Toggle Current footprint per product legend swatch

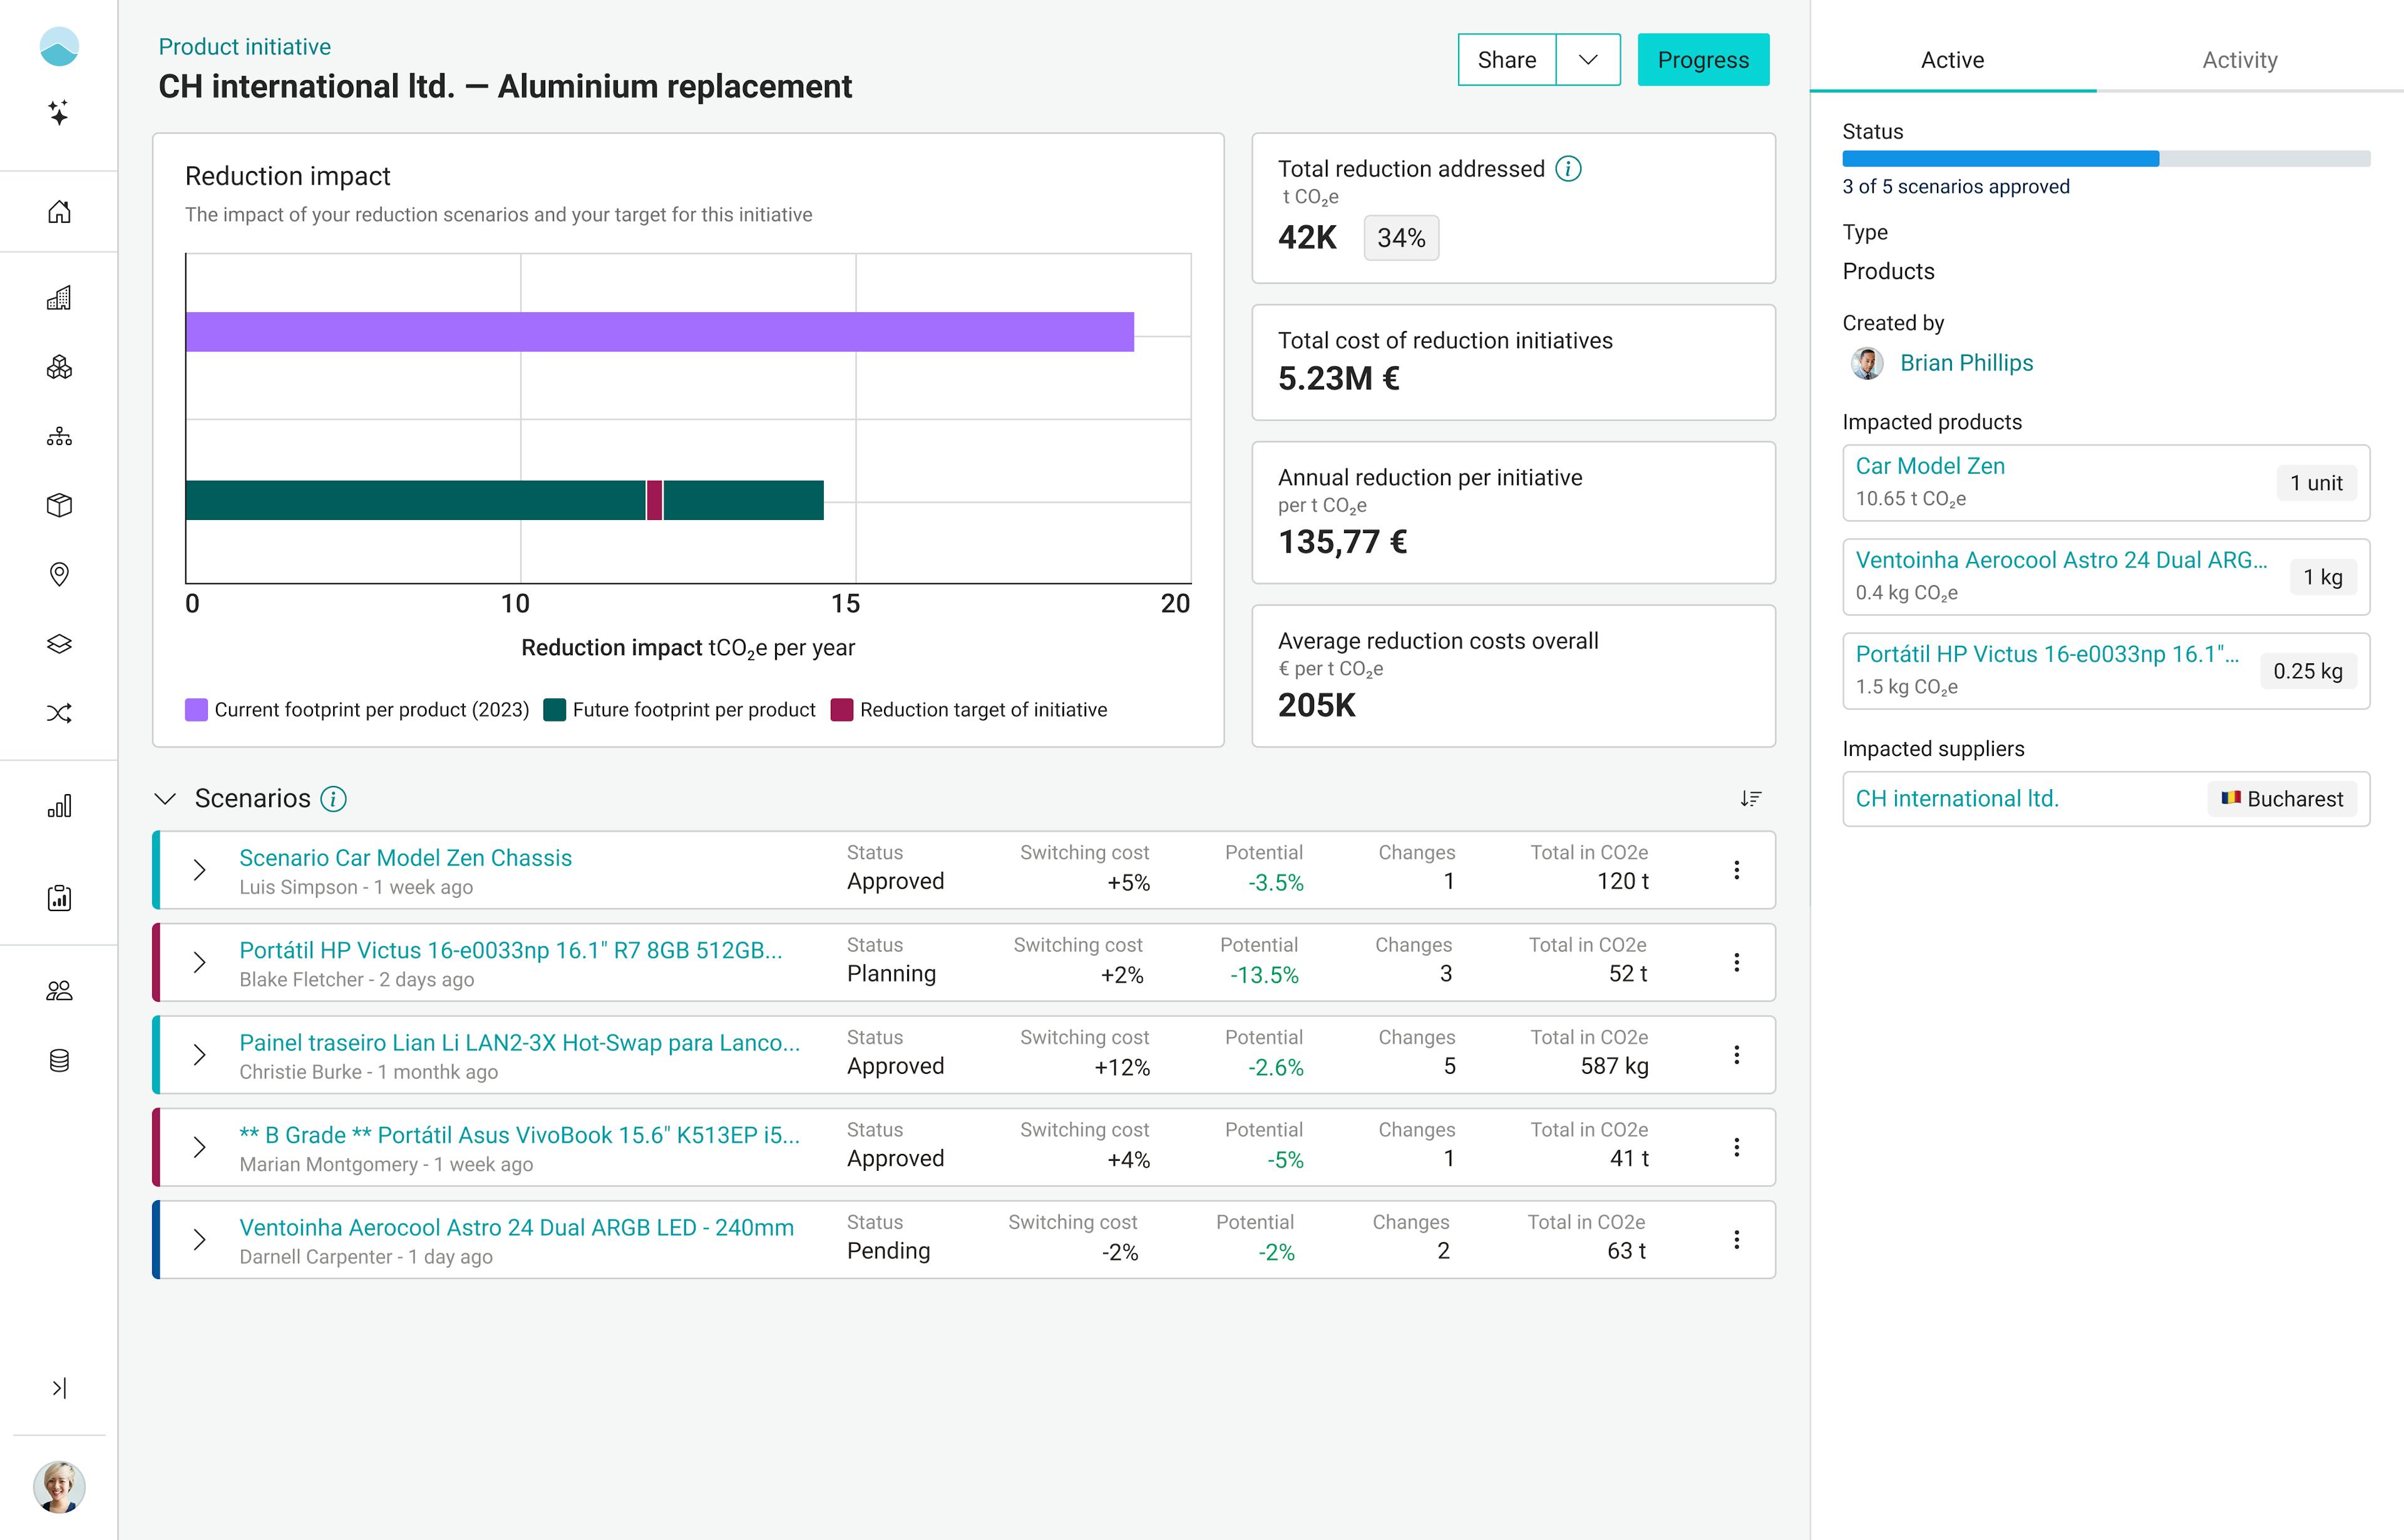[x=196, y=710]
